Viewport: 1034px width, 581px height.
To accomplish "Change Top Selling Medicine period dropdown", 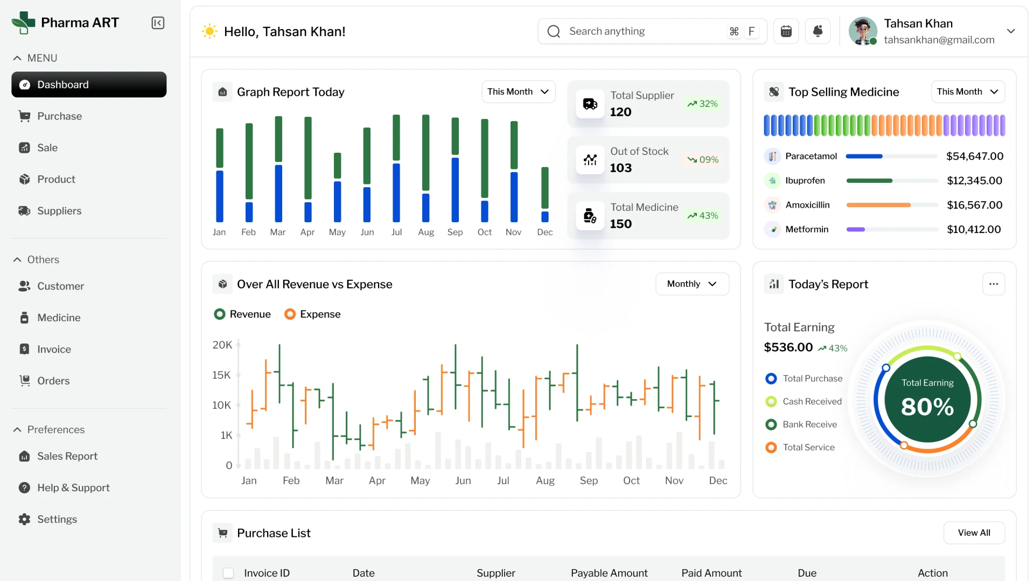I will point(967,91).
